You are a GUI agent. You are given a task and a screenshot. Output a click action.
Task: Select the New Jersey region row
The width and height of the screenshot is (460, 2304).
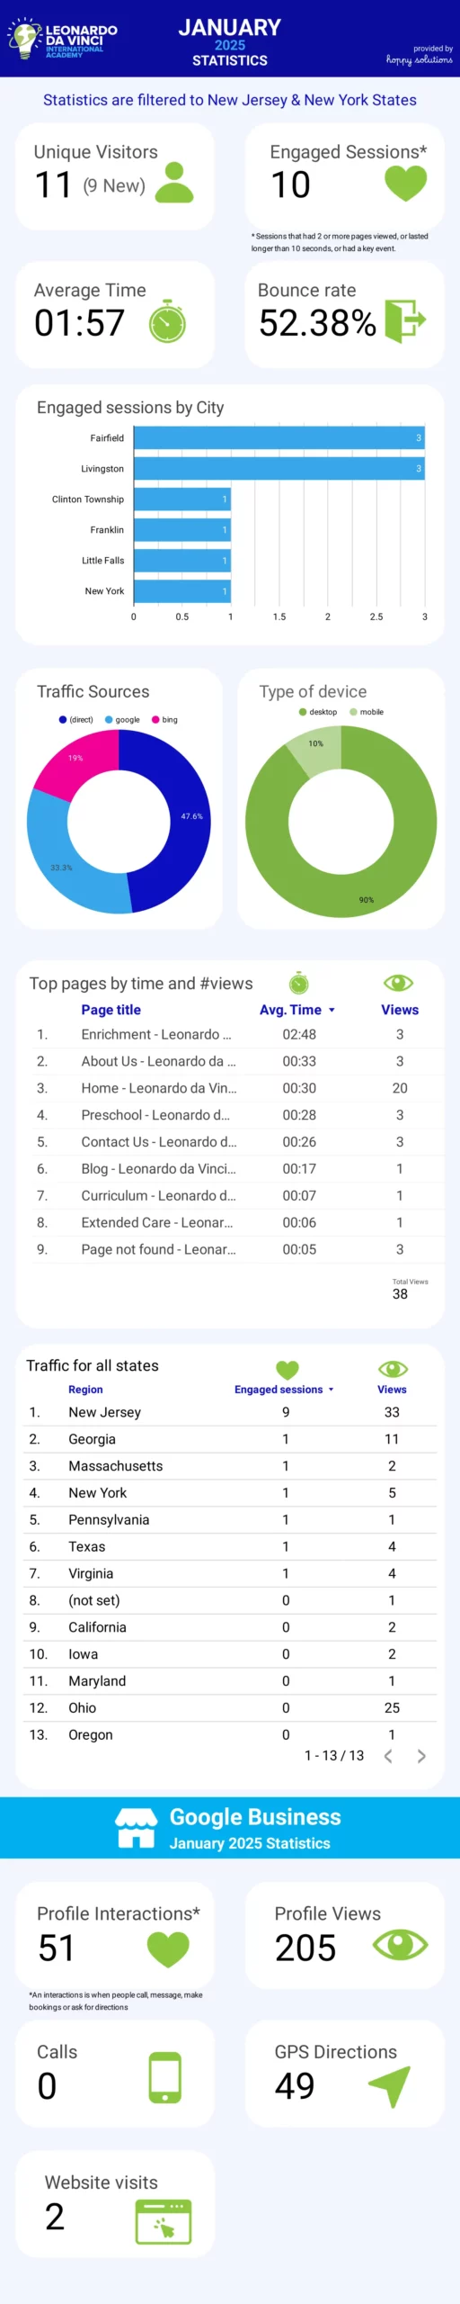231,1412
